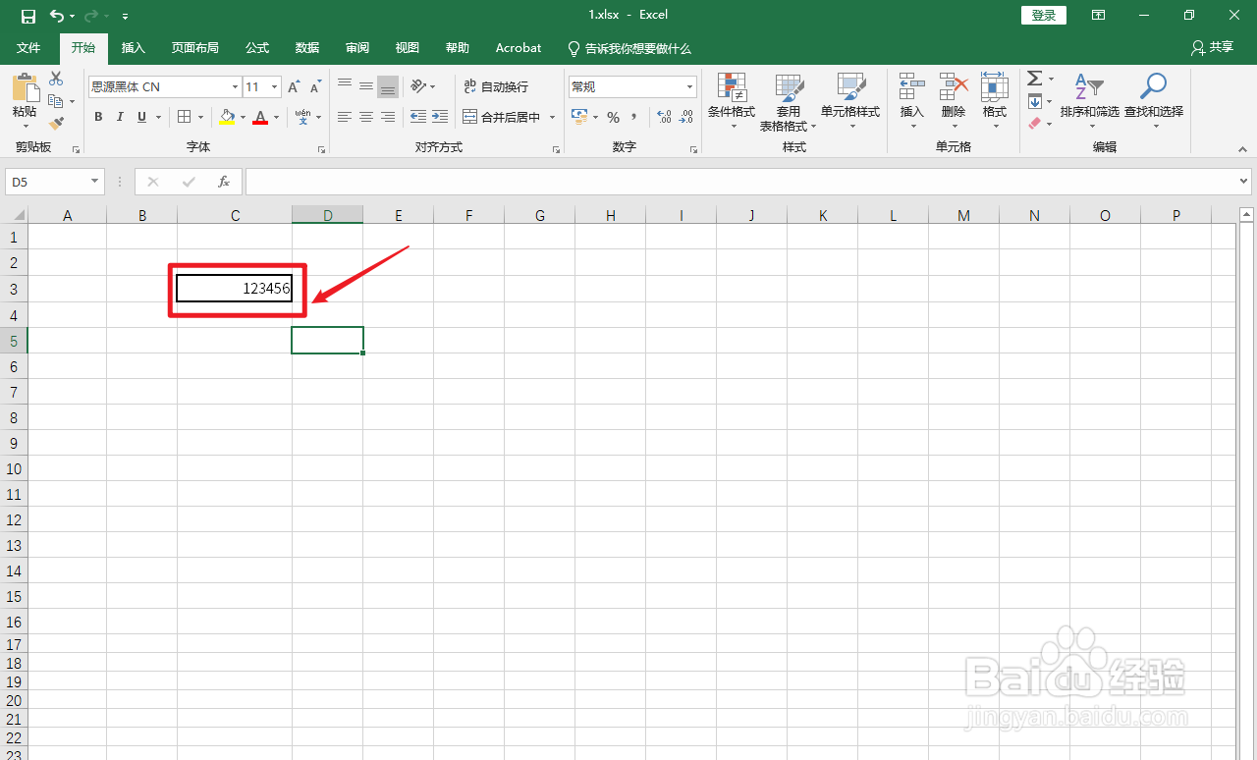Toggle bold formatting

(98, 117)
